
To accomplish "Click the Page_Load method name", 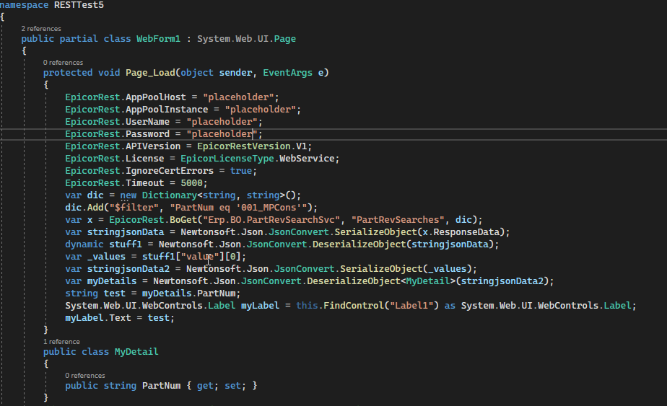I will (x=150, y=73).
